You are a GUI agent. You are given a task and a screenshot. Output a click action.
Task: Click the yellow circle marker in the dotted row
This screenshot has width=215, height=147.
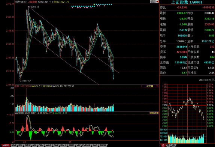tap(94, 4)
